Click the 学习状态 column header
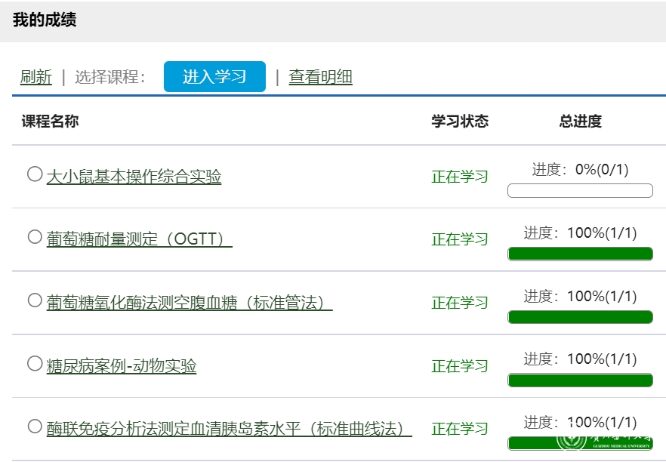 [x=460, y=122]
